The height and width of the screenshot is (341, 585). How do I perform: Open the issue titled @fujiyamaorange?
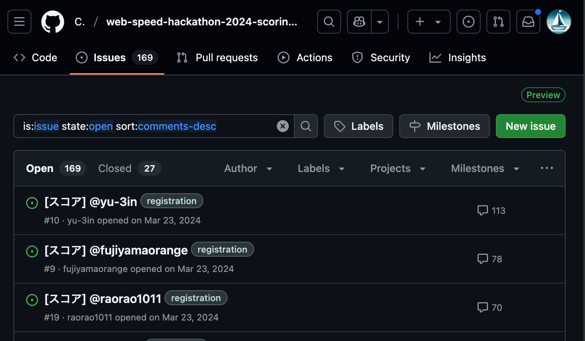pos(116,250)
